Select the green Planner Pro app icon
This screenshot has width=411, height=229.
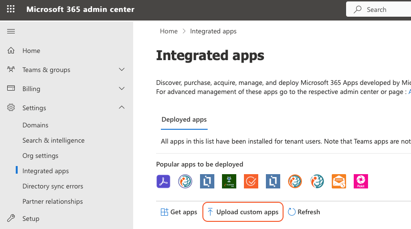coord(229,181)
